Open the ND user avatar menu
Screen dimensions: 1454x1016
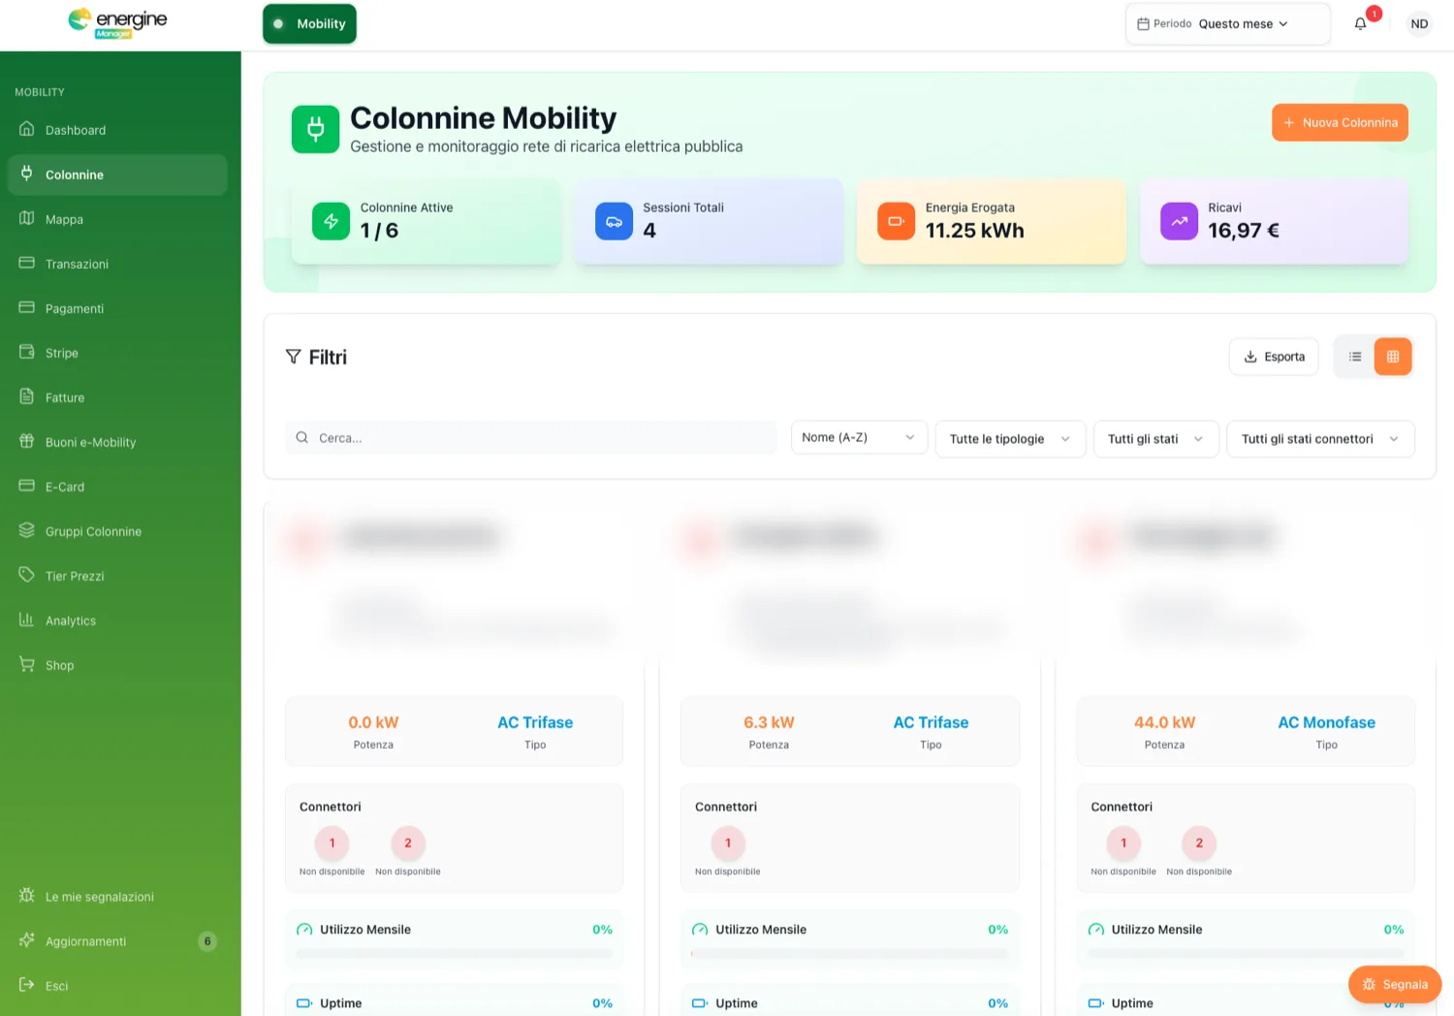pos(1419,24)
